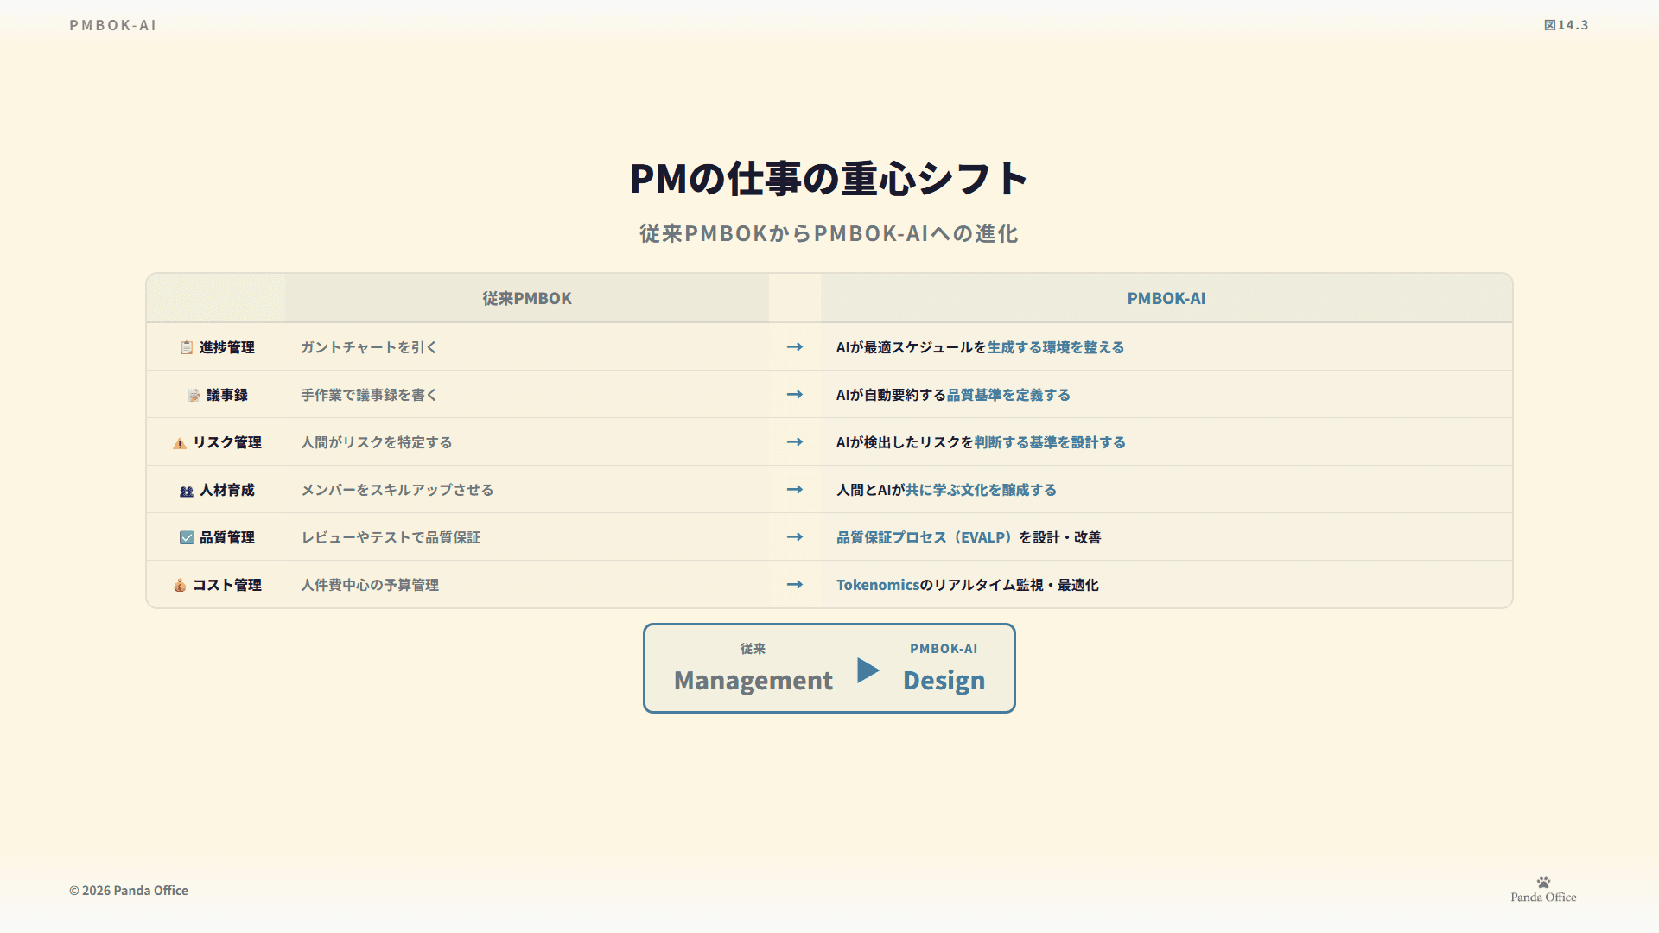1659x933 pixels.
Task: Click the highlighted phrase 共に学ぶ文化を醸成する
Action: point(981,490)
